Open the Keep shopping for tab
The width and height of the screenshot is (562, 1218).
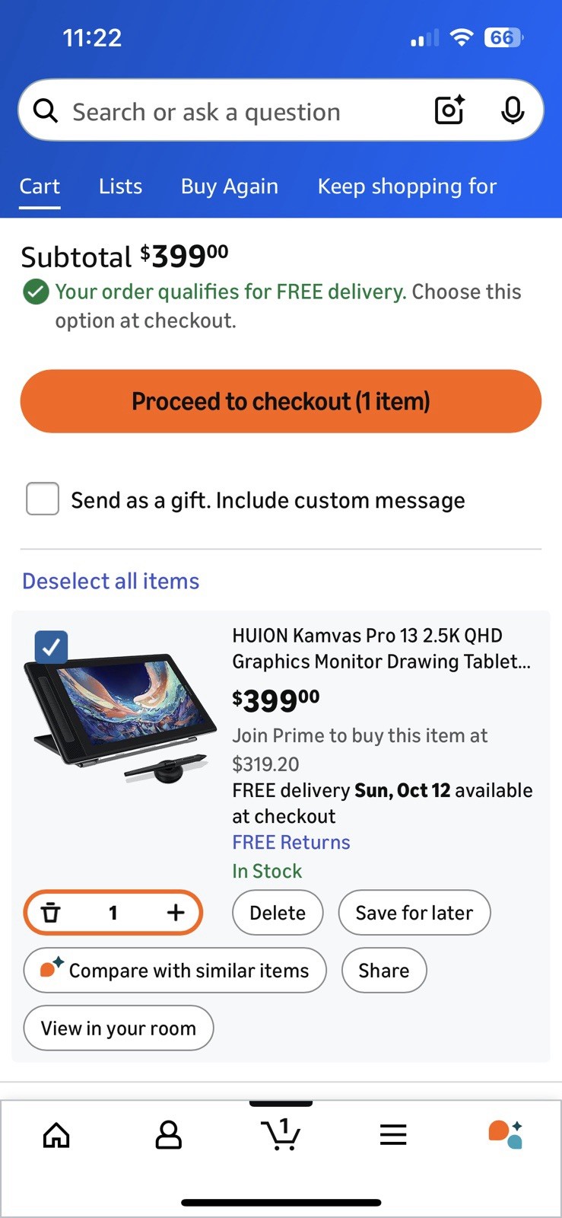(407, 187)
